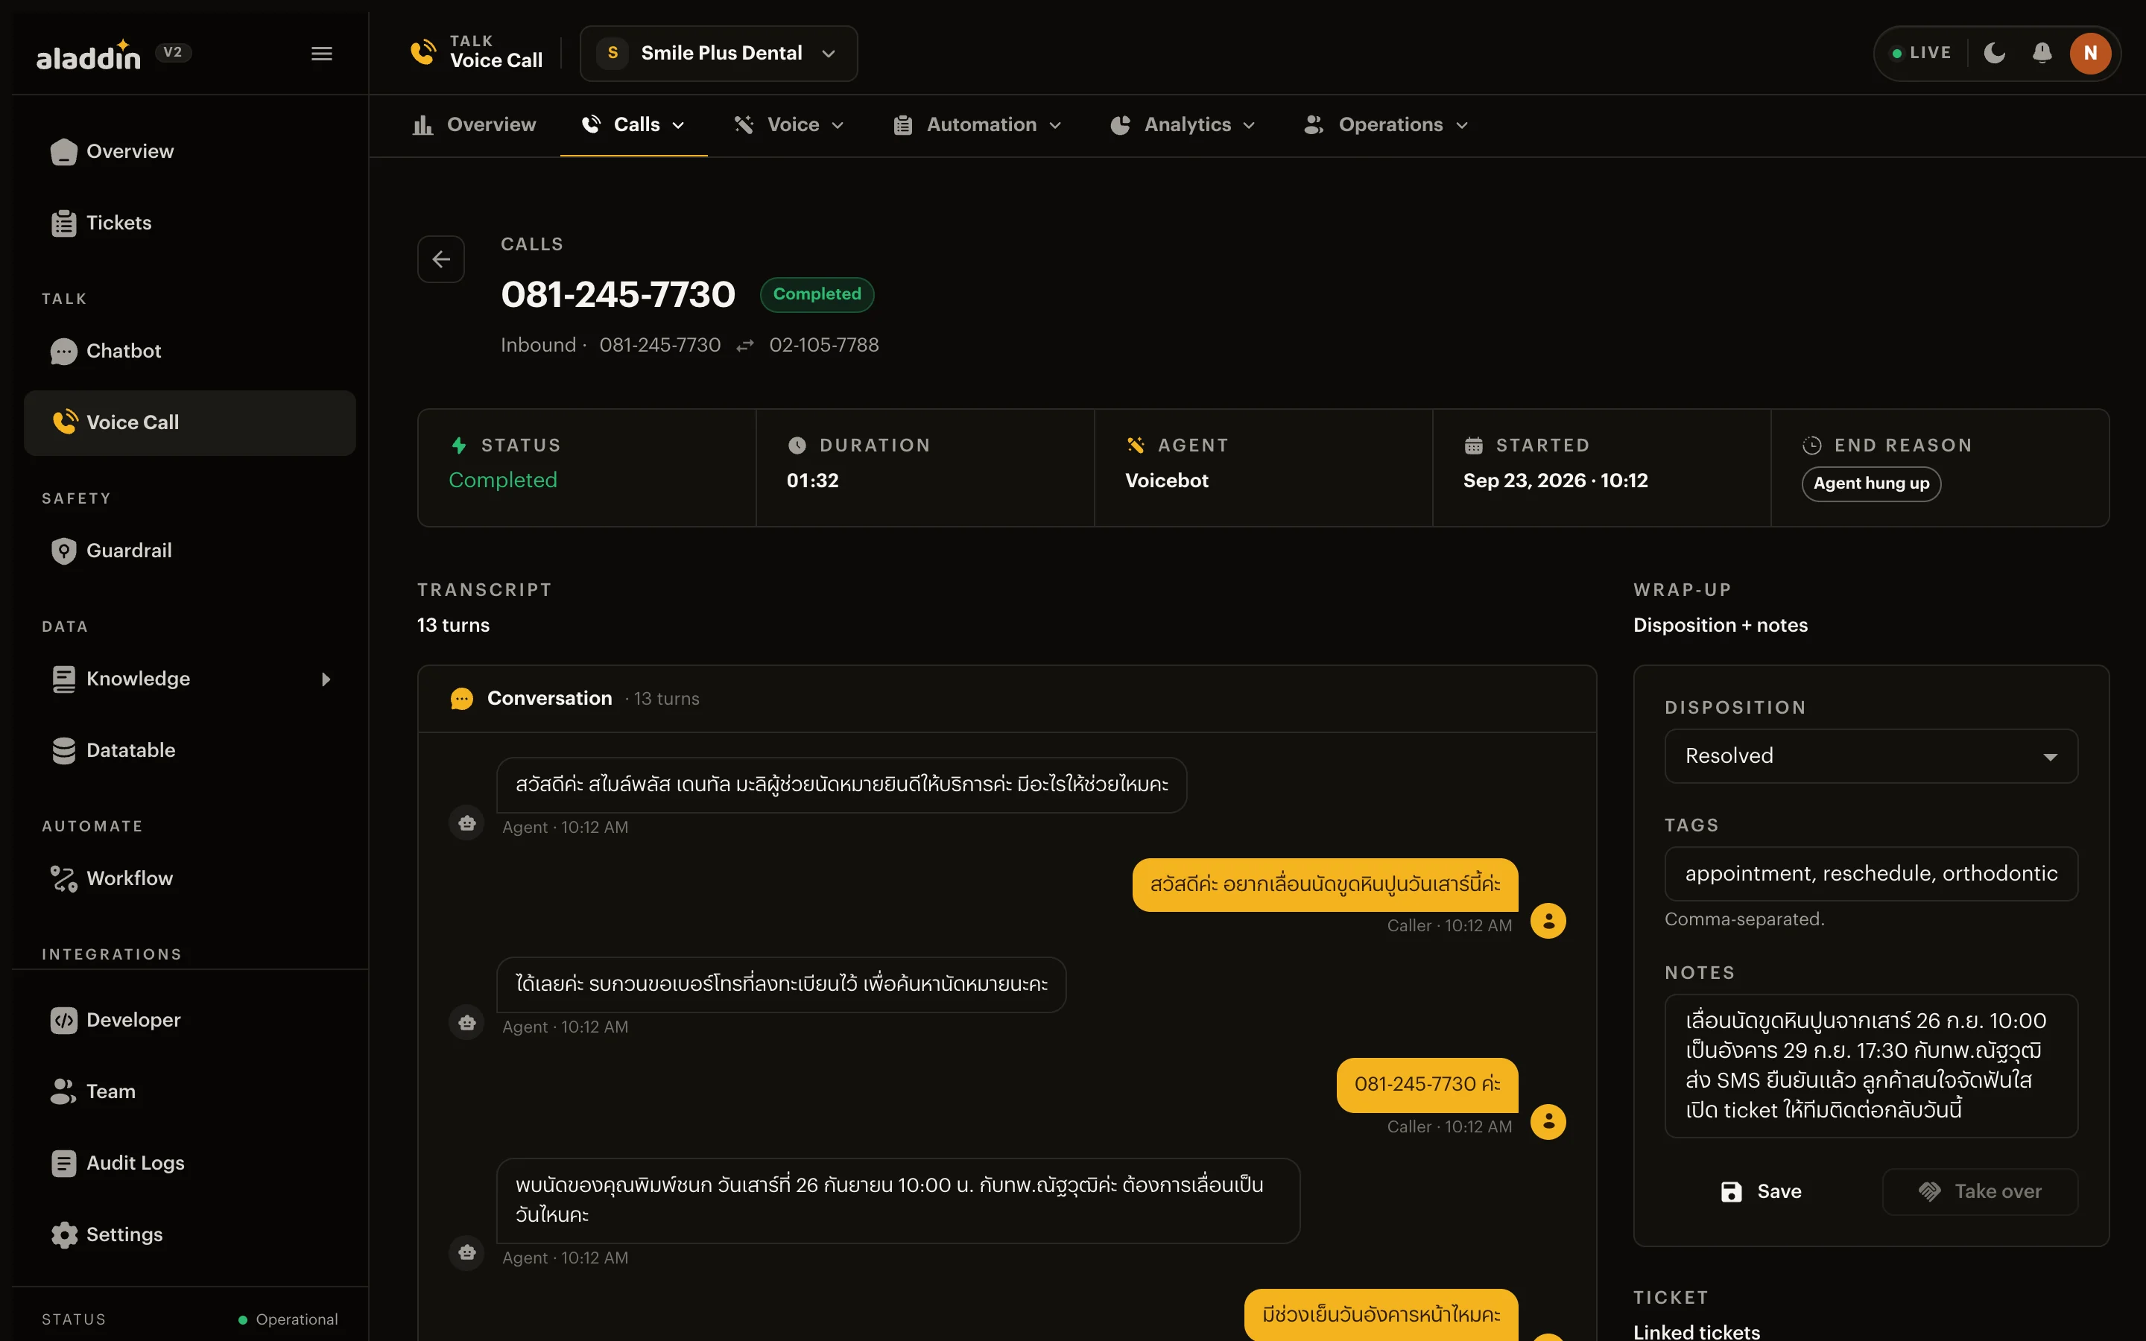Open Audit Logs in the sidebar
This screenshot has width=2146, height=1341.
tap(190, 1164)
